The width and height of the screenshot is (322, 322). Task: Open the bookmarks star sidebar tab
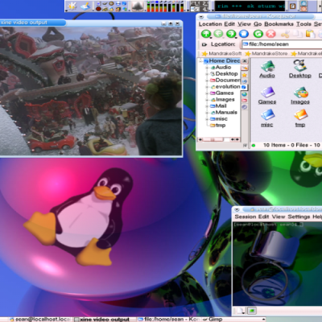[x=245, y=75]
